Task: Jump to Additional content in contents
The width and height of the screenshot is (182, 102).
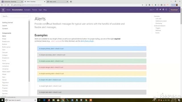Action: pos(161,21)
